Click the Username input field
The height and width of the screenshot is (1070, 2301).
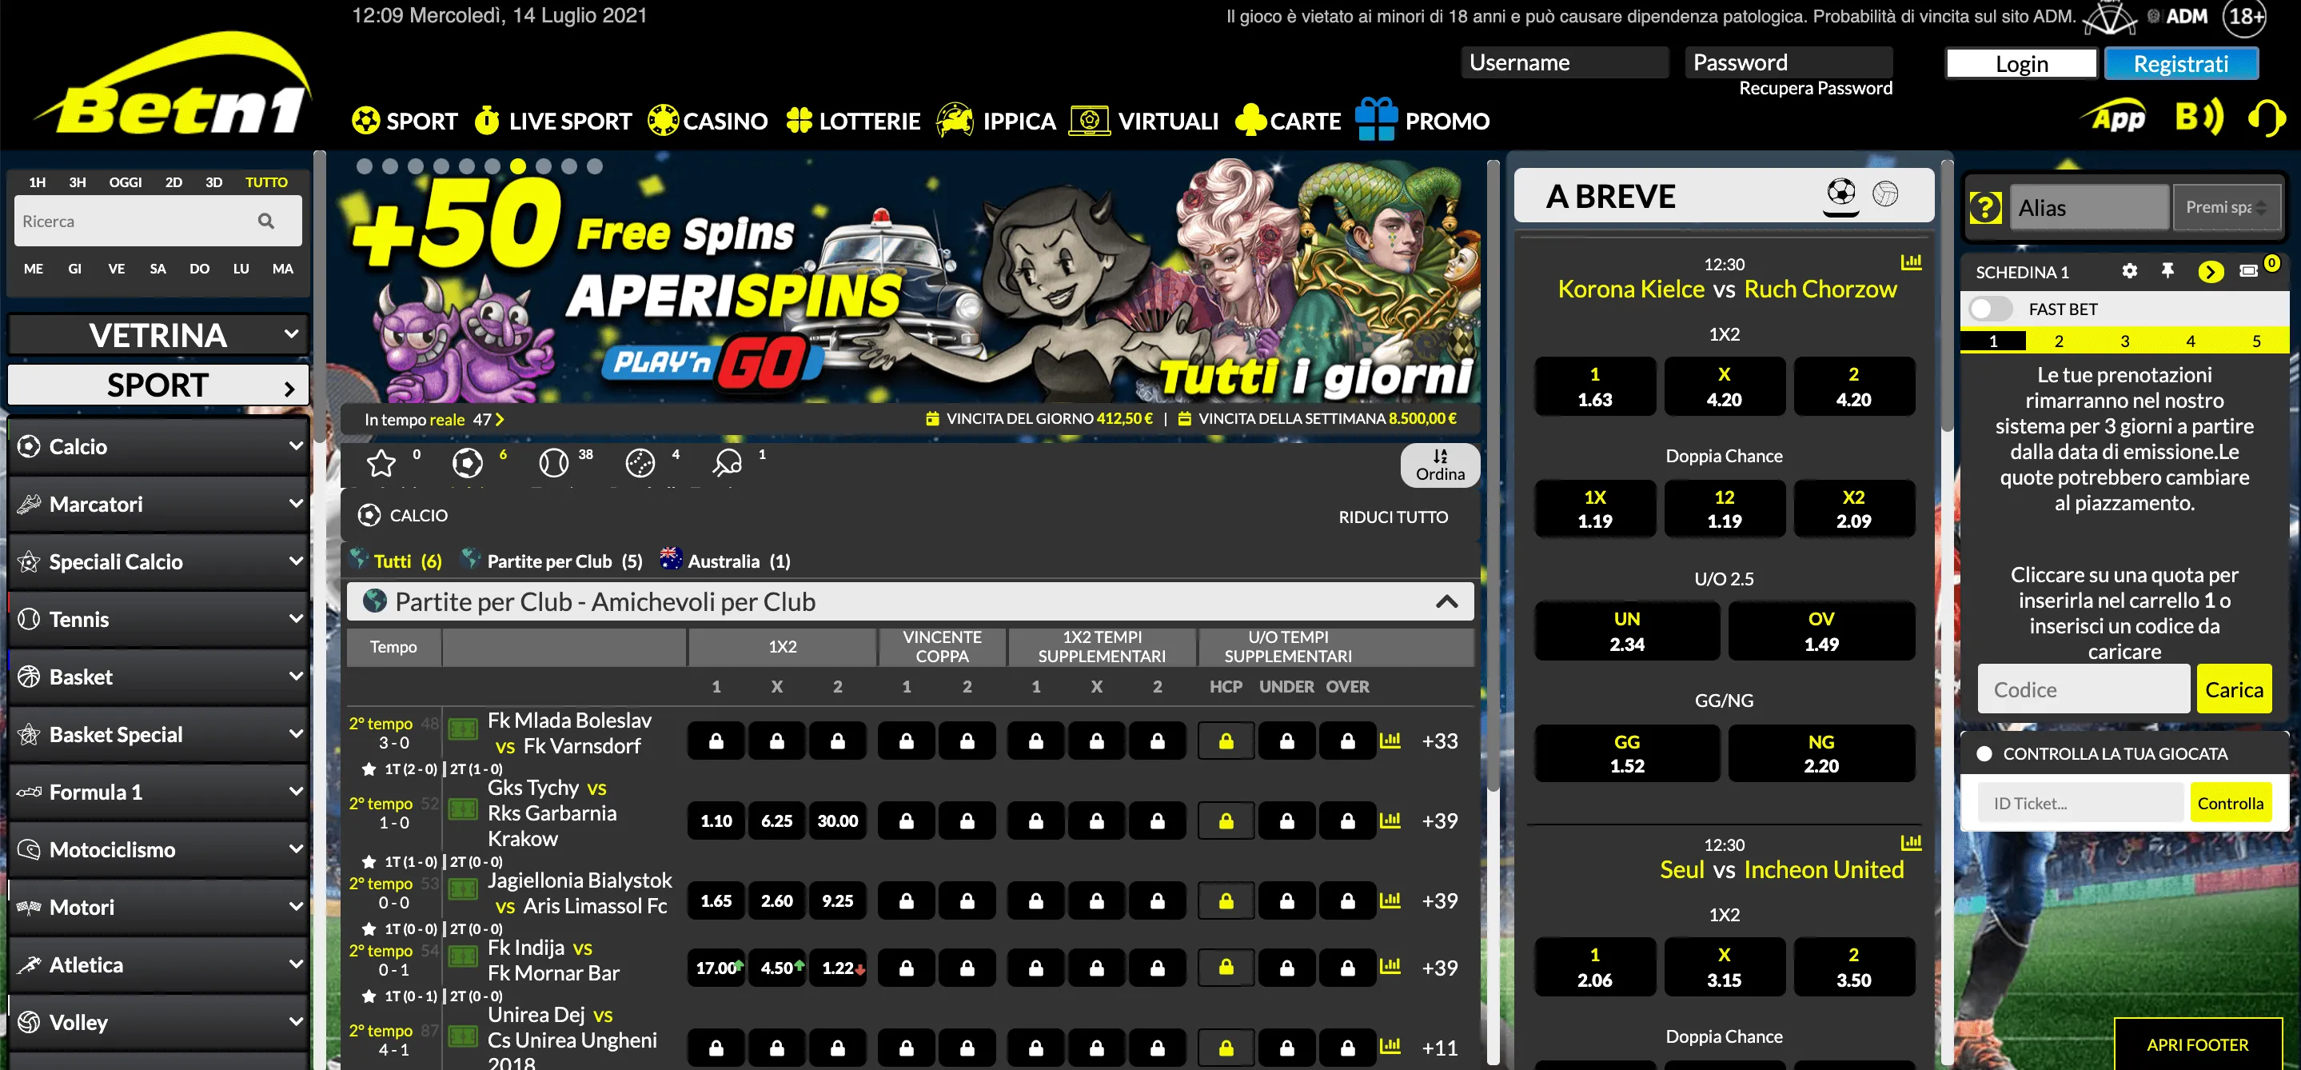pos(1564,62)
